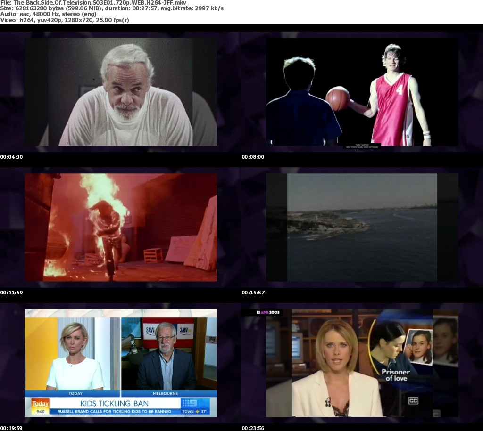The height and width of the screenshot is (431, 483).
Task: Click the 00:15:57 timestamp label
Action: (253, 293)
